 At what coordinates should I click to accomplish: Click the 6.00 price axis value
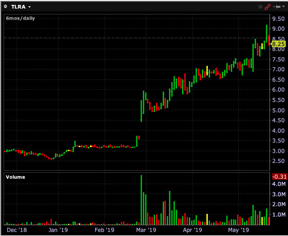(278, 90)
